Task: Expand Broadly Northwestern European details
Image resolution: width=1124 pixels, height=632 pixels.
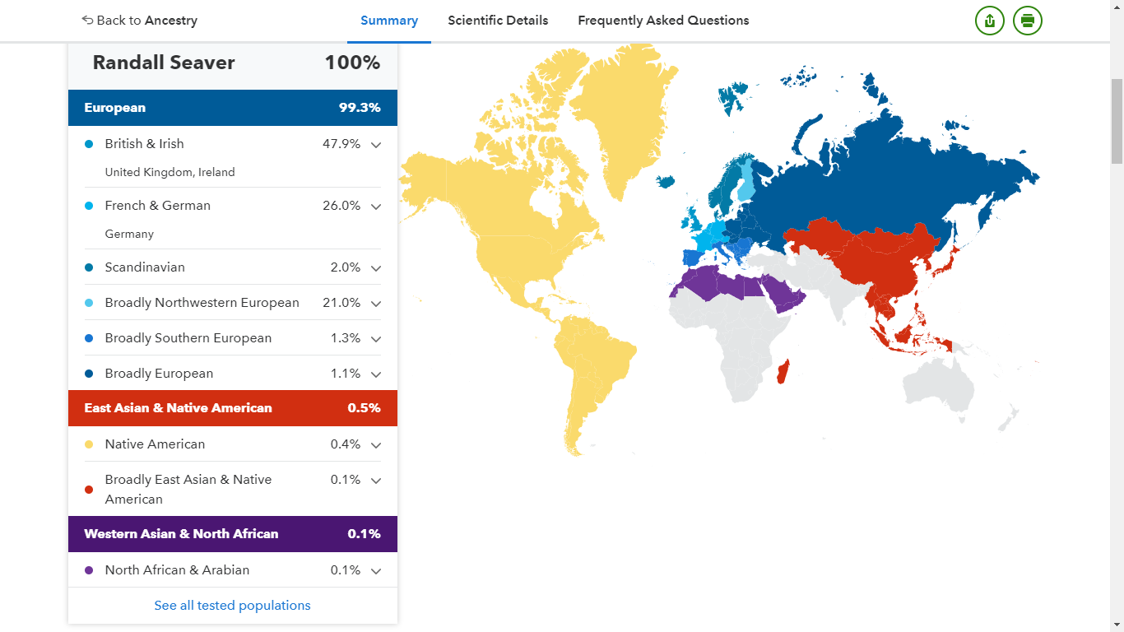Action: pos(376,304)
